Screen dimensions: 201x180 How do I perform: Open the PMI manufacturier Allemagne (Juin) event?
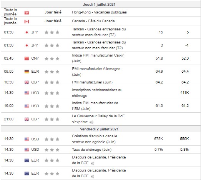96,72
